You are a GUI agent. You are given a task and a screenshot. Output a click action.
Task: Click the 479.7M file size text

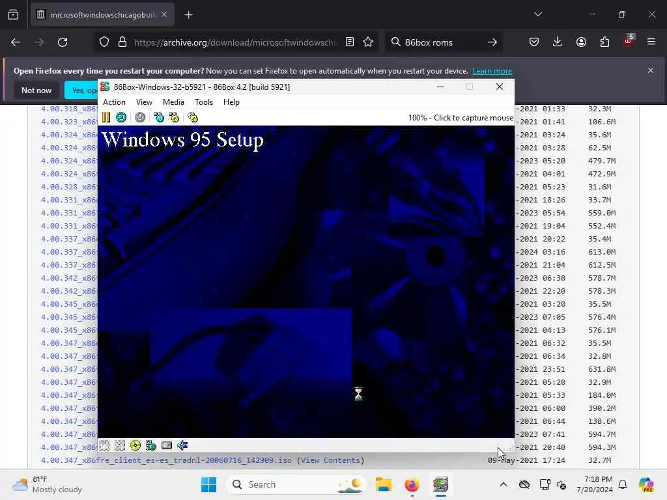(x=602, y=161)
